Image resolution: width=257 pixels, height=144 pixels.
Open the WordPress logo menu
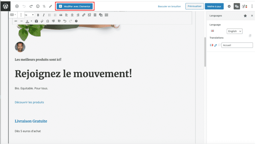click(5, 6)
